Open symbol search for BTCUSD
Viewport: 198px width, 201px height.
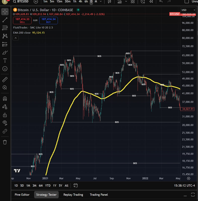click(21, 2)
